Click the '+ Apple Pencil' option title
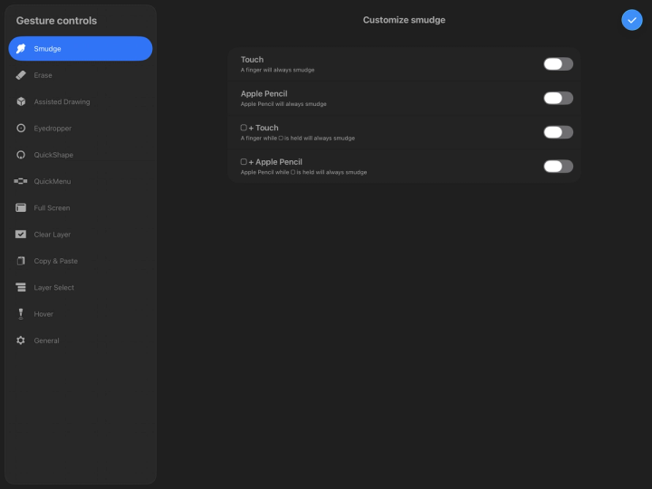Viewport: 652px width, 489px height. [272, 162]
